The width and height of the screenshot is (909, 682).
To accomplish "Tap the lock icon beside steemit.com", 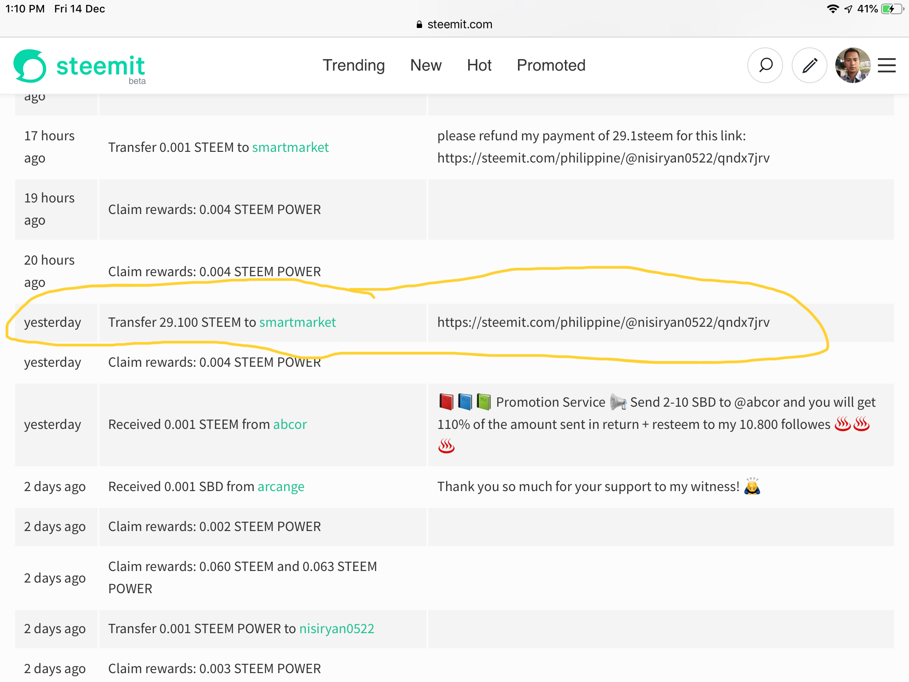I will [419, 24].
